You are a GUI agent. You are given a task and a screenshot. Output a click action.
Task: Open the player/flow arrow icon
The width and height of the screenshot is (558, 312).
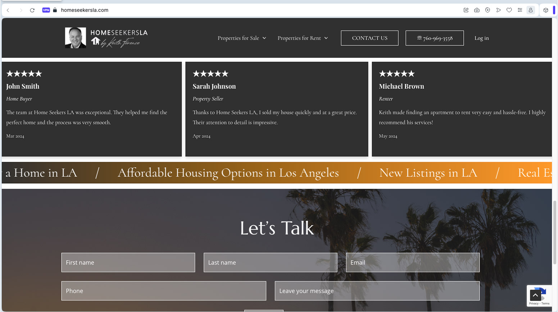[498, 10]
